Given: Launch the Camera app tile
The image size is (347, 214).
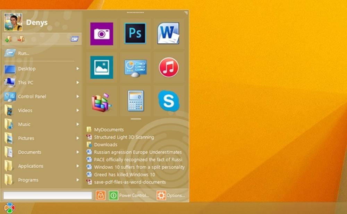Looking at the screenshot, I should coord(102,33).
